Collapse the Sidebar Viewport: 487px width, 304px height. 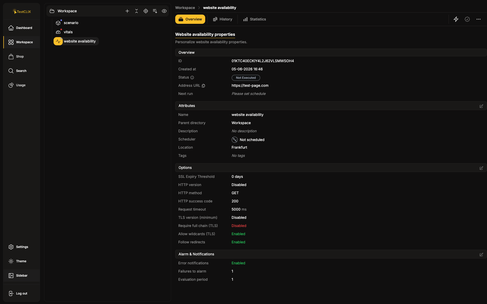[22, 276]
